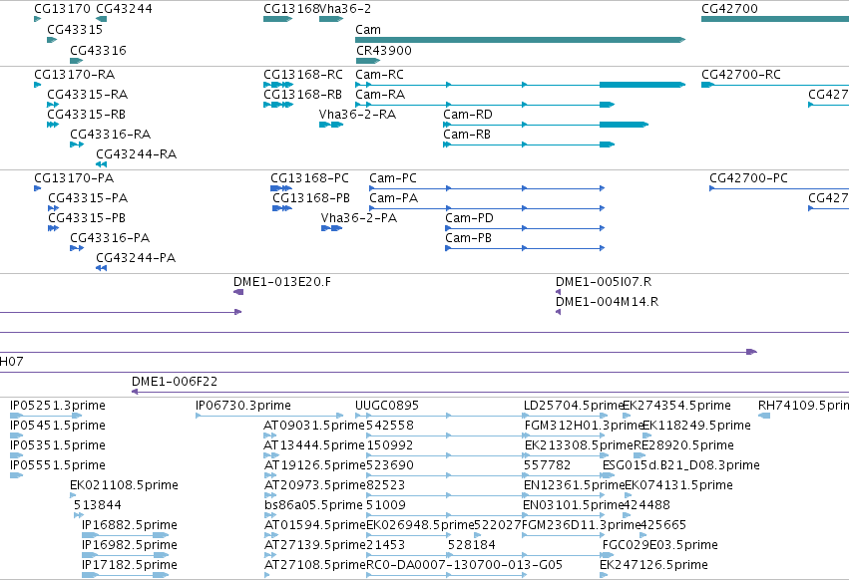Pick EST IP05551.5prime
This screenshot has height=580, width=849.
[58, 465]
